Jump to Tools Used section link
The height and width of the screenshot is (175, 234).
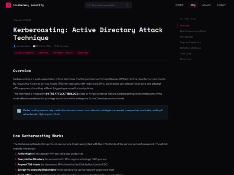(x=185, y=54)
